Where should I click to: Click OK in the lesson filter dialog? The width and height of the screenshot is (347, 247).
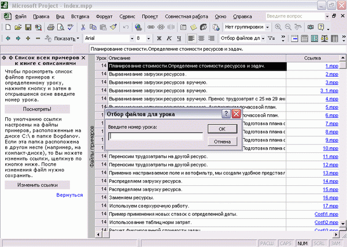[222, 129]
